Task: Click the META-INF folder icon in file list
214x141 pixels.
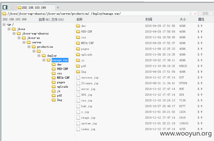Action: [78, 43]
